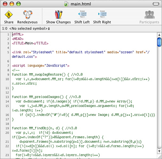Click the blue vertical scroll thumb
The width and height of the screenshot is (162, 159).
point(159,42)
